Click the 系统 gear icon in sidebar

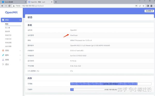coord(3,50)
